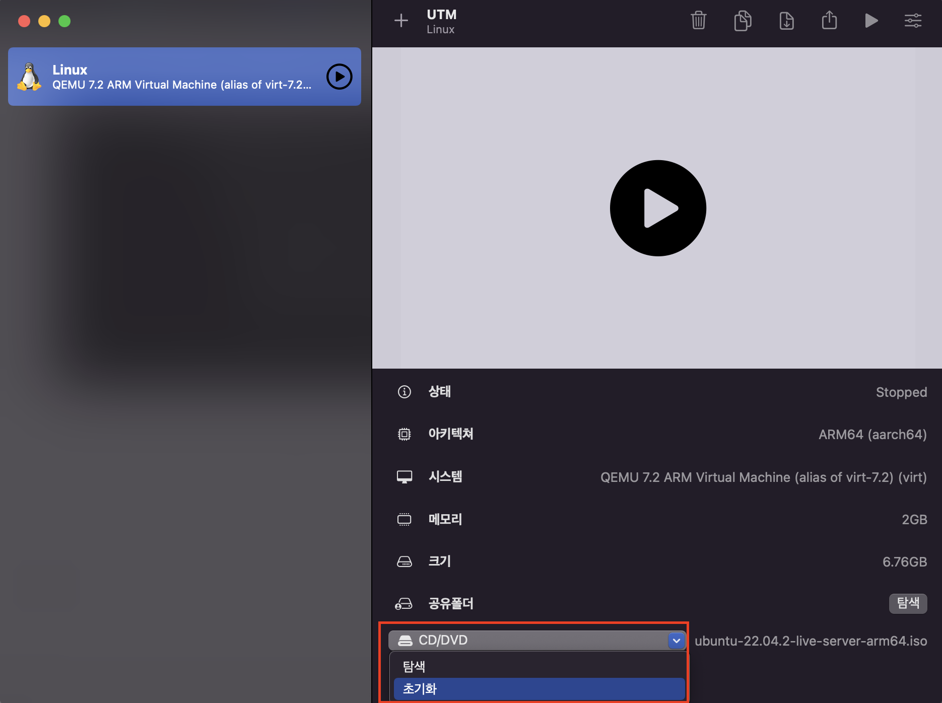Click the ubuntu-22.04.2-live-server-arm64.iso file name
The width and height of the screenshot is (942, 703).
point(811,641)
